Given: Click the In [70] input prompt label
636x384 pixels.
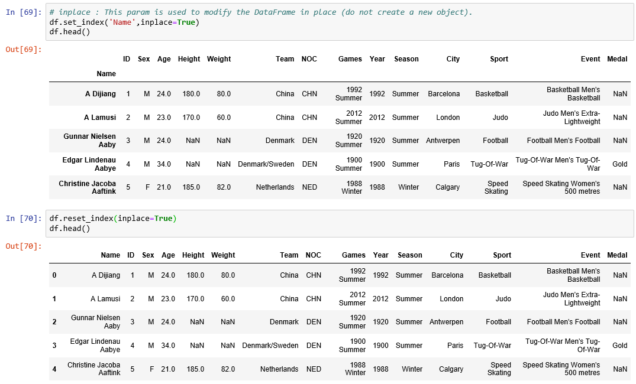Looking at the screenshot, I should pyautogui.click(x=24, y=219).
